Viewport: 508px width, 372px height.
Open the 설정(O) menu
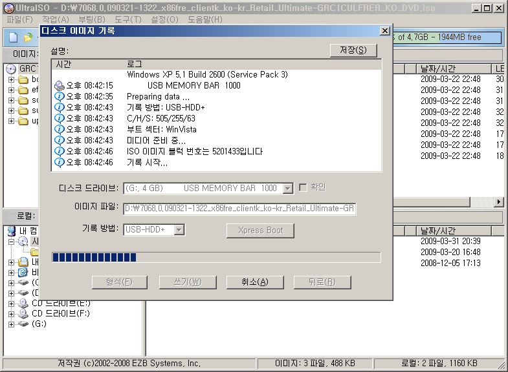[x=165, y=20]
